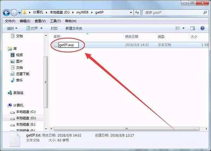Click the refresh button beside address bar
Viewport: 211px width, 151px height.
137,13
